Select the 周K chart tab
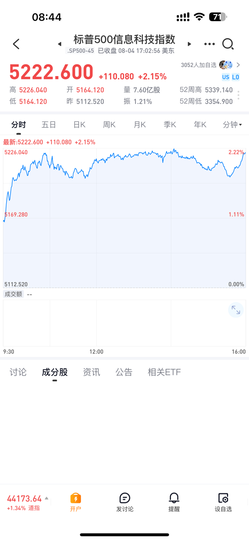 click(x=109, y=125)
